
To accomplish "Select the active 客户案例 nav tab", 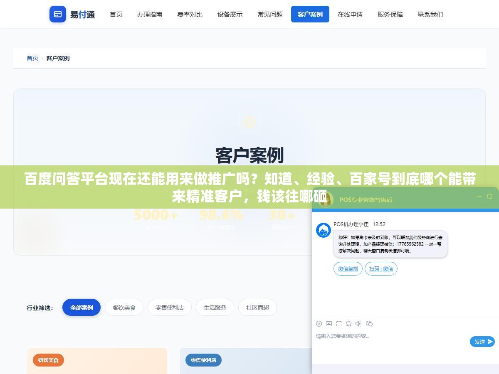I will click(x=310, y=14).
